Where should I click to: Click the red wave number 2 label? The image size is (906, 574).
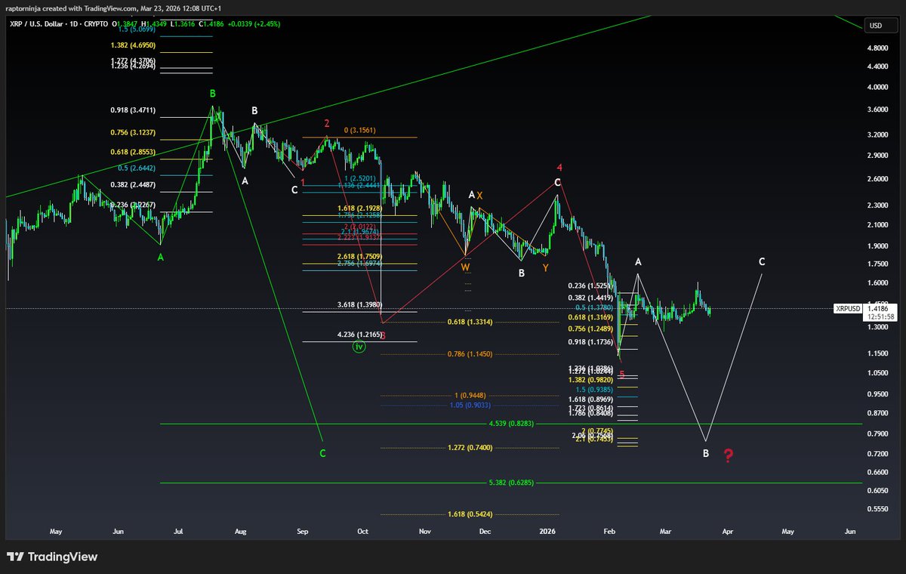pyautogui.click(x=327, y=123)
